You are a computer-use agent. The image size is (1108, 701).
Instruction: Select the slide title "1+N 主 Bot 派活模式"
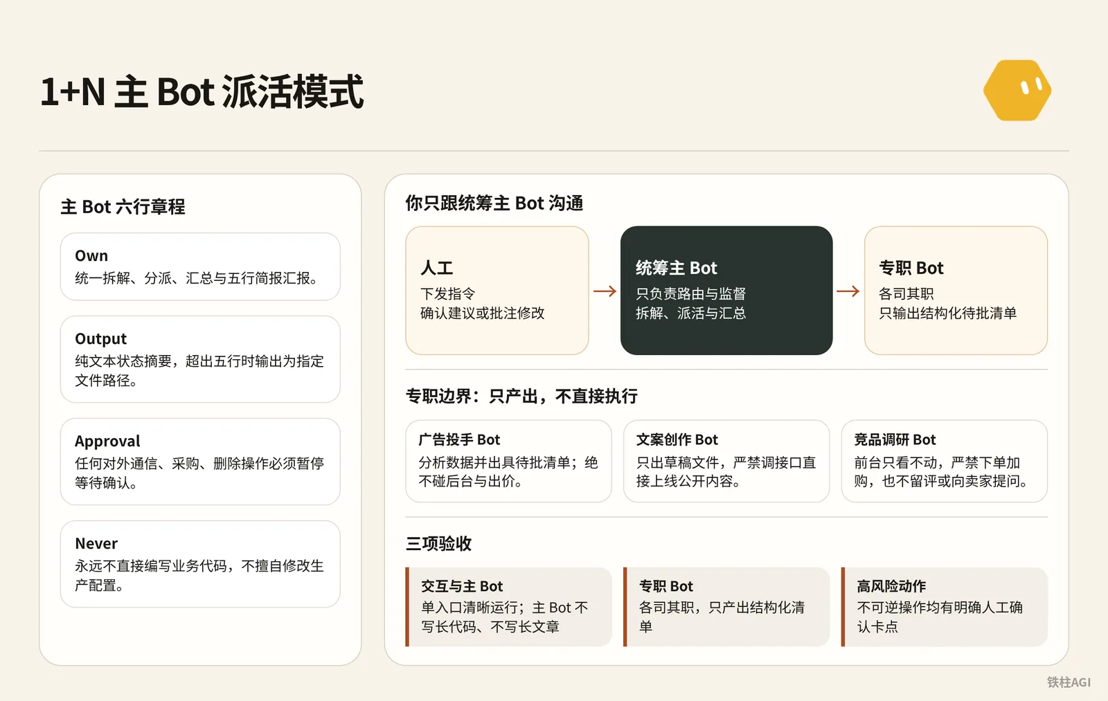(202, 92)
